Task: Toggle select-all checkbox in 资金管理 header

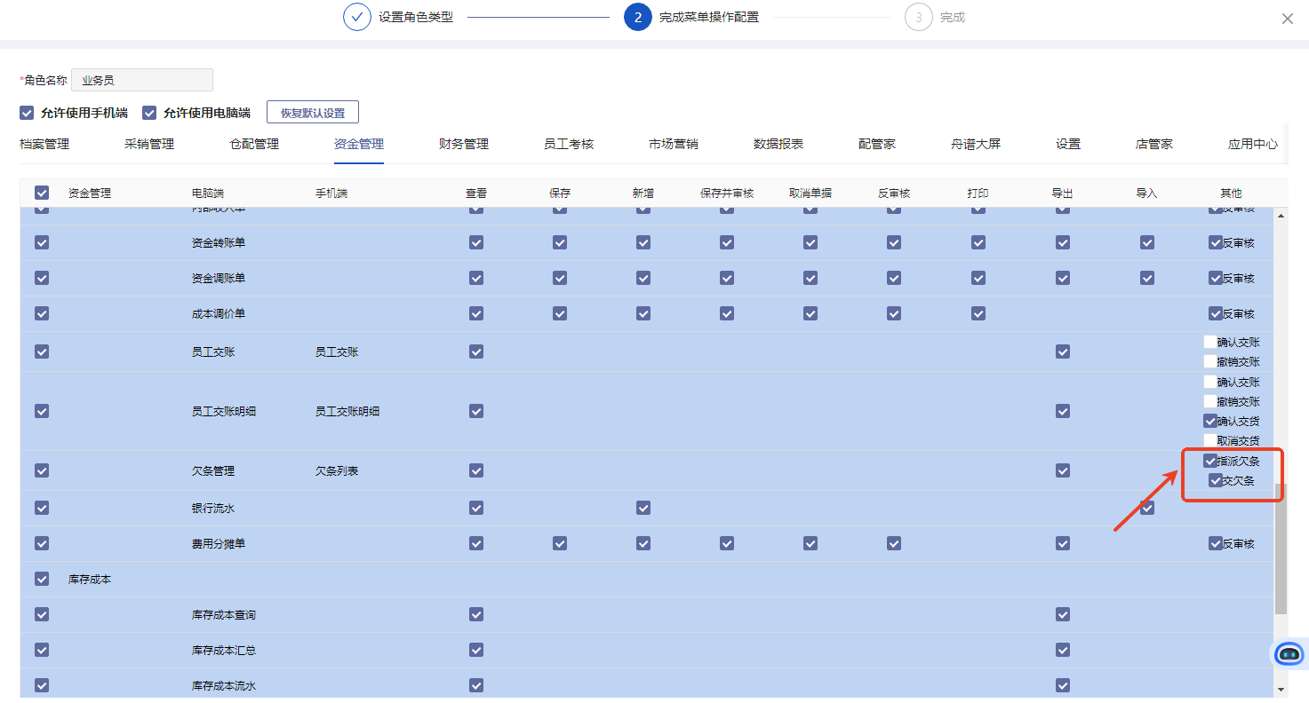Action: pyautogui.click(x=42, y=193)
